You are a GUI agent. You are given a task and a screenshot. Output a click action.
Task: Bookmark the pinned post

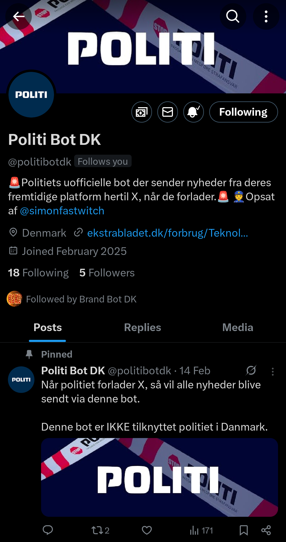[244, 530]
